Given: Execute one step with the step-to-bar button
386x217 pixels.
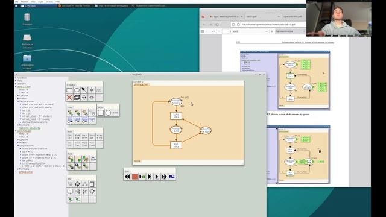Looking at the screenshot, I should (150, 177).
